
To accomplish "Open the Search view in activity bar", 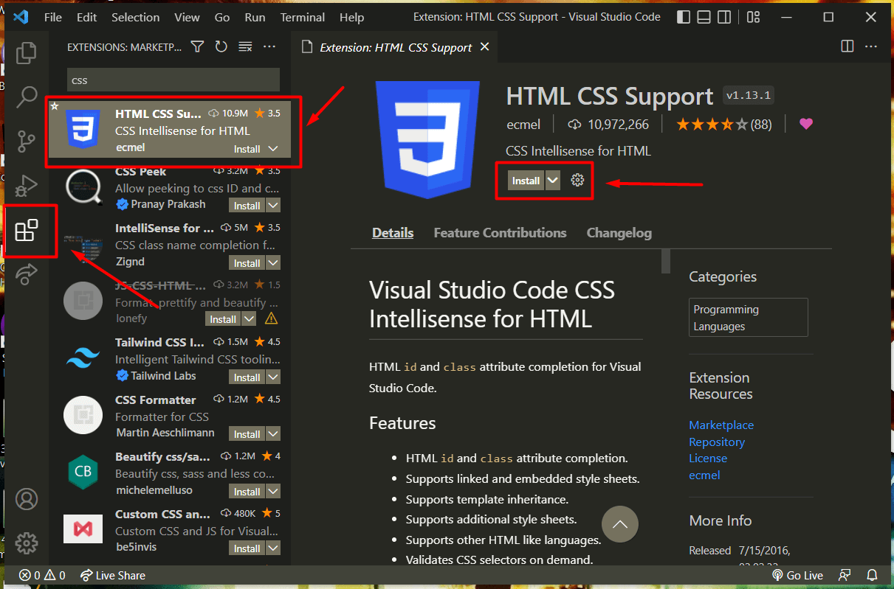I will click(27, 96).
